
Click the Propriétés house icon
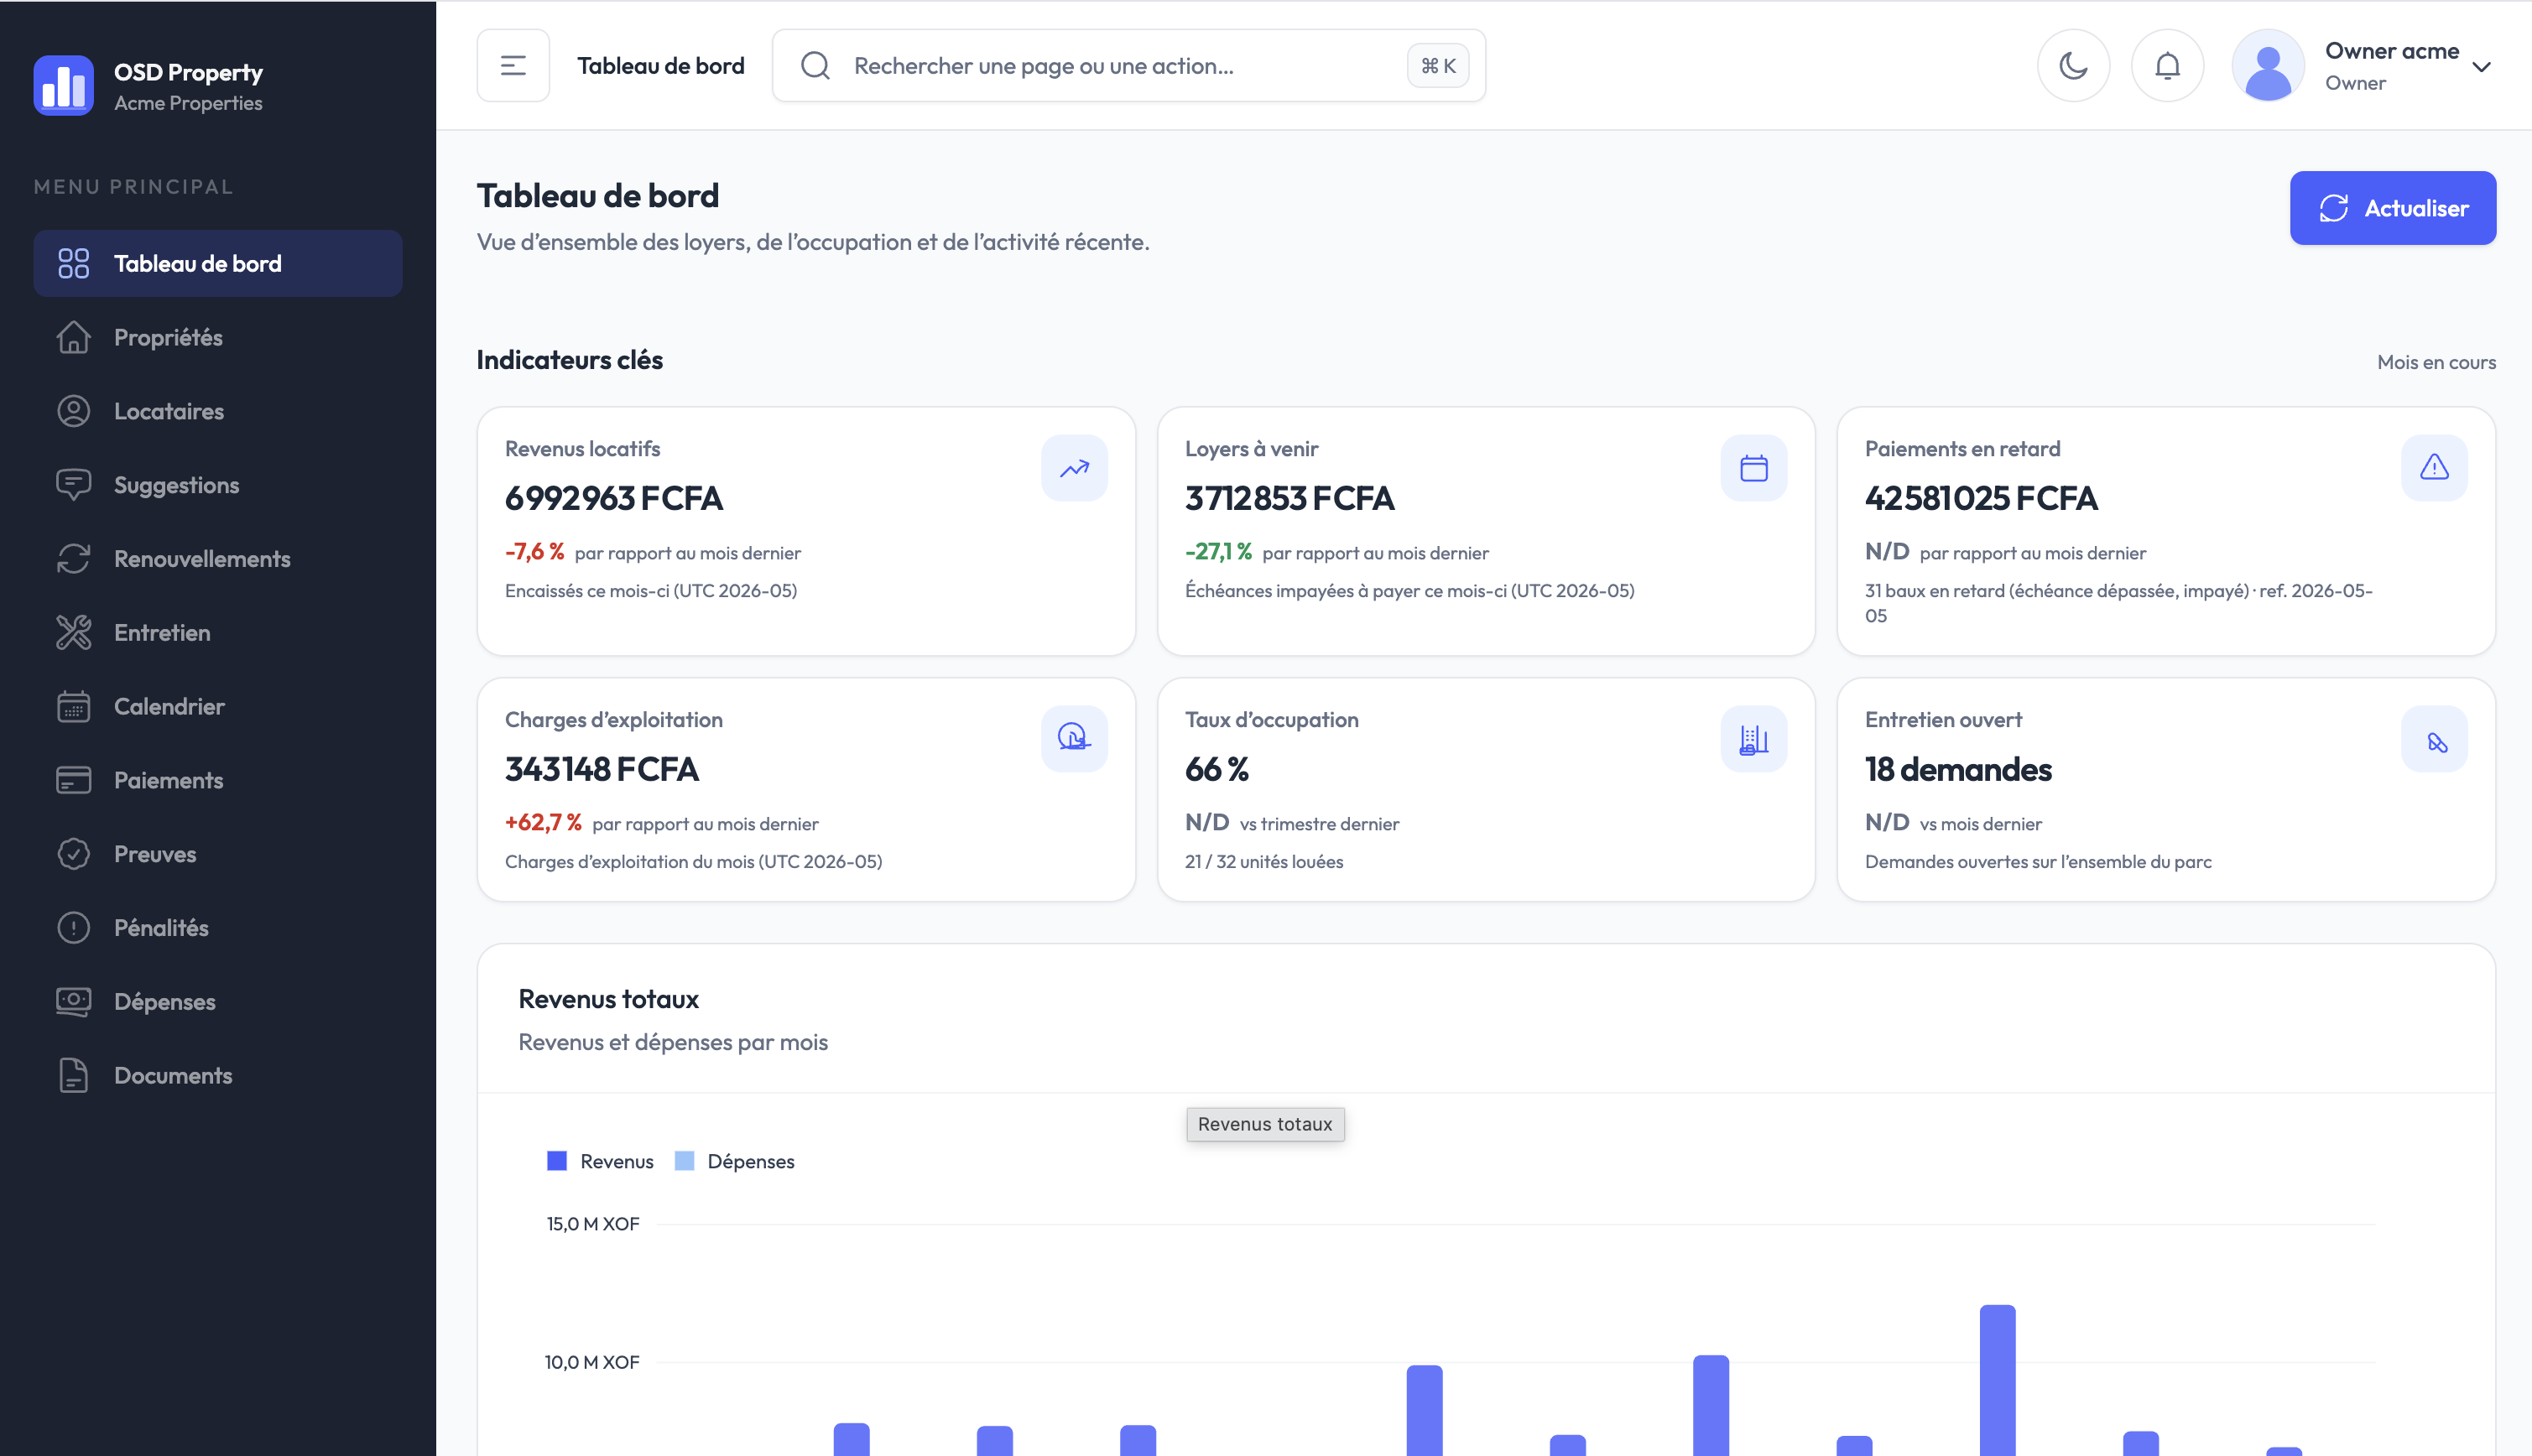click(74, 338)
